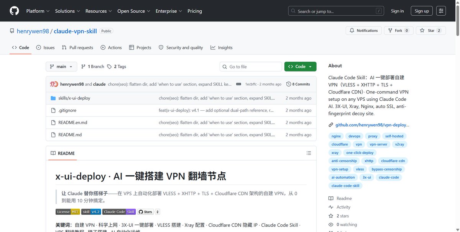460x232 pixels.
Task: Switch to the Code tab
Action: point(20,47)
